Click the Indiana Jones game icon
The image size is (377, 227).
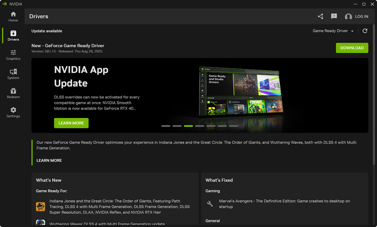pyautogui.click(x=40, y=206)
